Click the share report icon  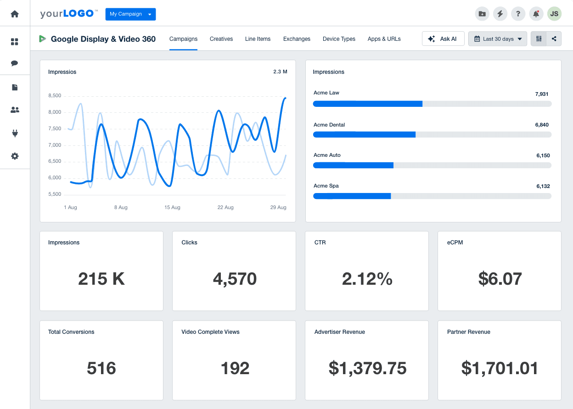click(x=554, y=39)
